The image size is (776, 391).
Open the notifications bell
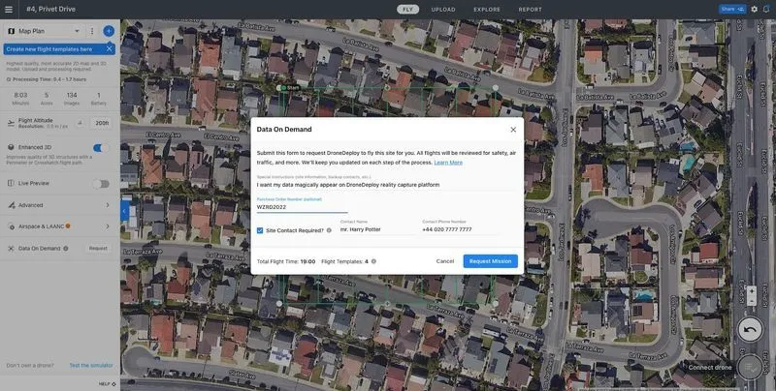[766, 9]
